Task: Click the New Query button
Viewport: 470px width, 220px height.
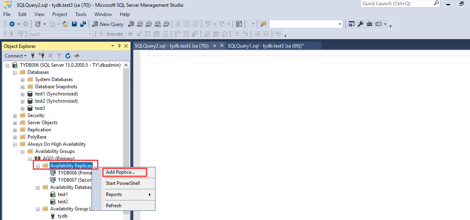Action: pyautogui.click(x=108, y=24)
